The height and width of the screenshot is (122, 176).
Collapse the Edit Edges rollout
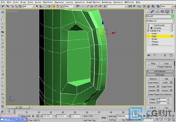160,75
